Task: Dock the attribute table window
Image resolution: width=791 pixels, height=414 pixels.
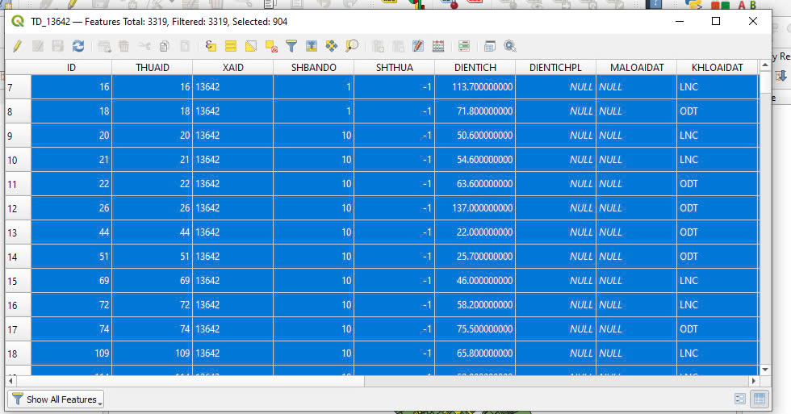Action: coord(489,47)
